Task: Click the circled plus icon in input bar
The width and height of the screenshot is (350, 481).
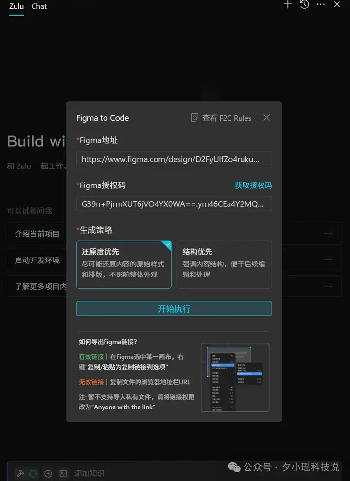Action: (x=48, y=474)
